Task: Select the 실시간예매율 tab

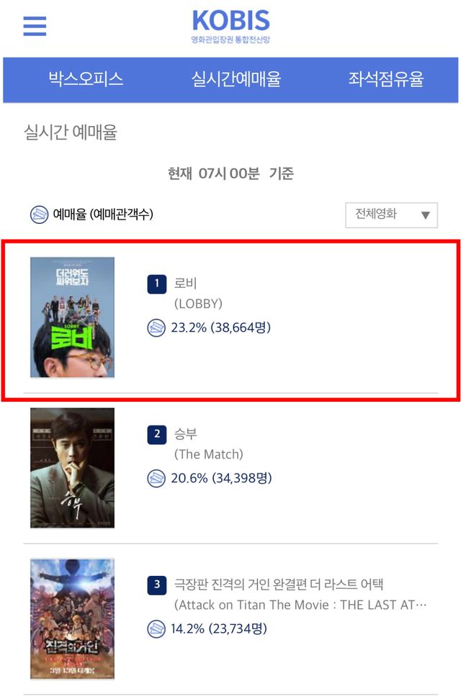Action: click(236, 79)
